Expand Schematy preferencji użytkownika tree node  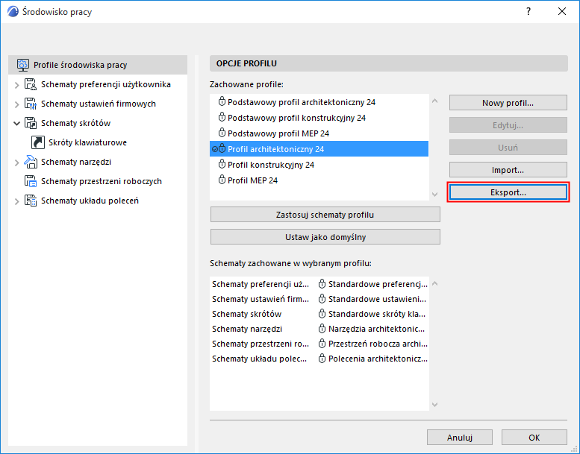click(16, 85)
